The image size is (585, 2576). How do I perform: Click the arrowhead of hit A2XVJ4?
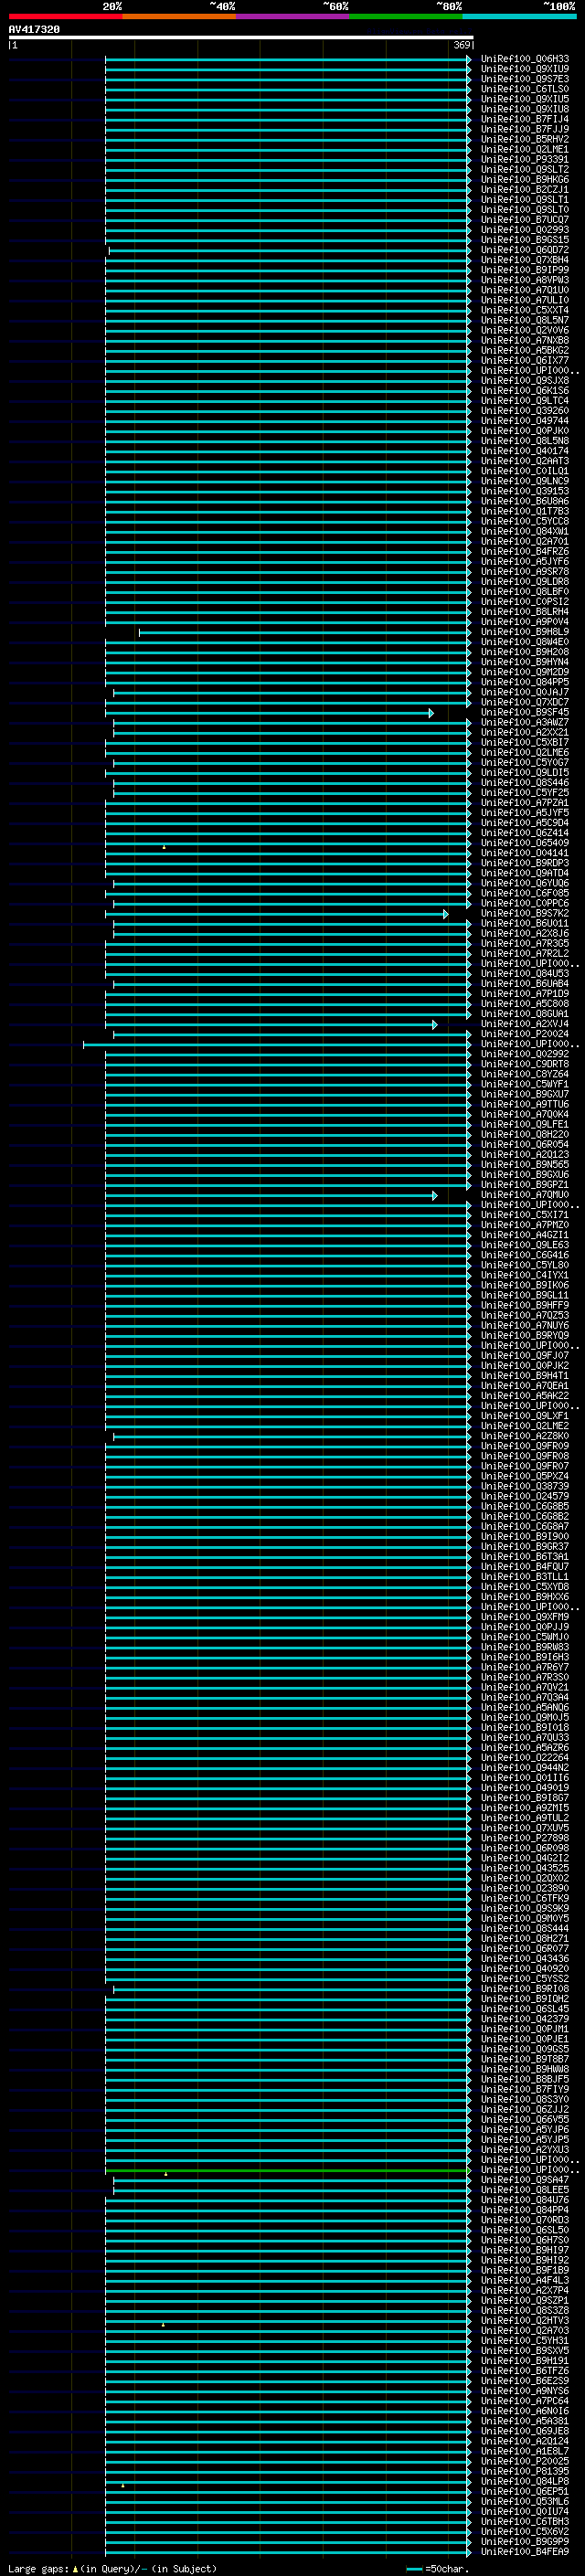pyautogui.click(x=435, y=1025)
